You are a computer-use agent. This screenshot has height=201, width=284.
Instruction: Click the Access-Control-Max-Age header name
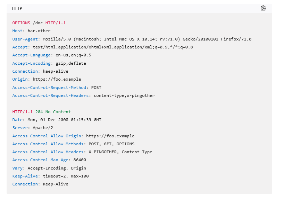[41, 160]
